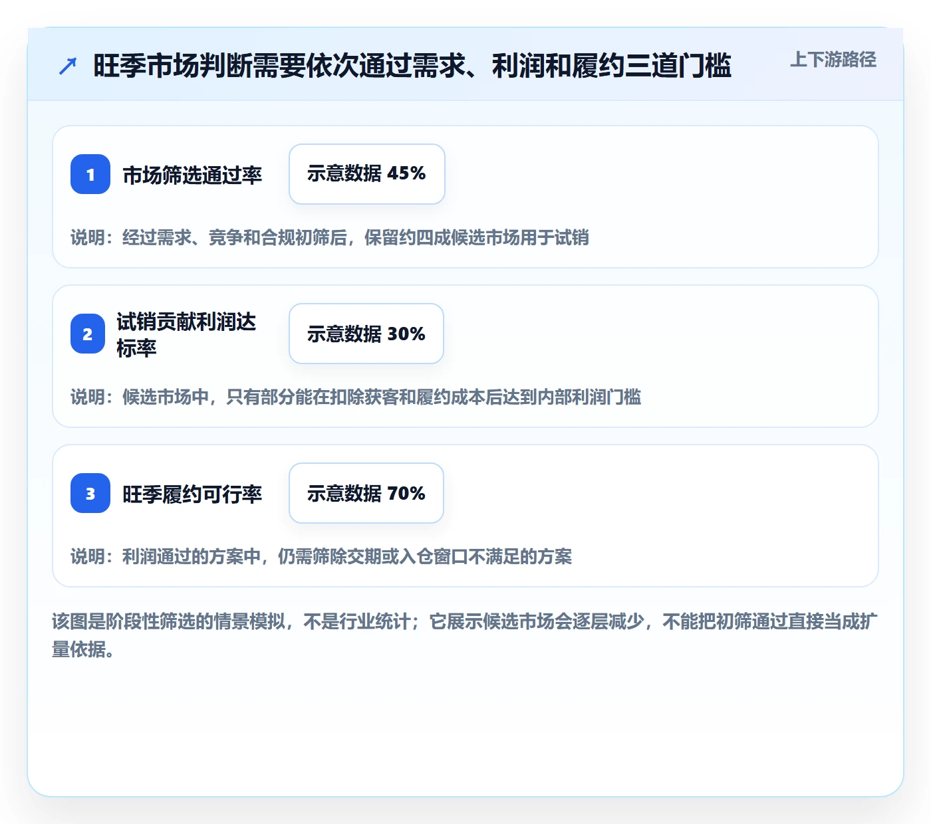Select the number 3 step badge

point(90,493)
